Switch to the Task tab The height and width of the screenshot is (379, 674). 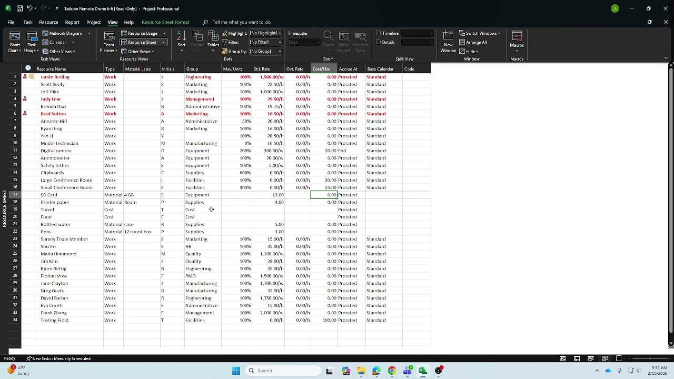tap(28, 22)
